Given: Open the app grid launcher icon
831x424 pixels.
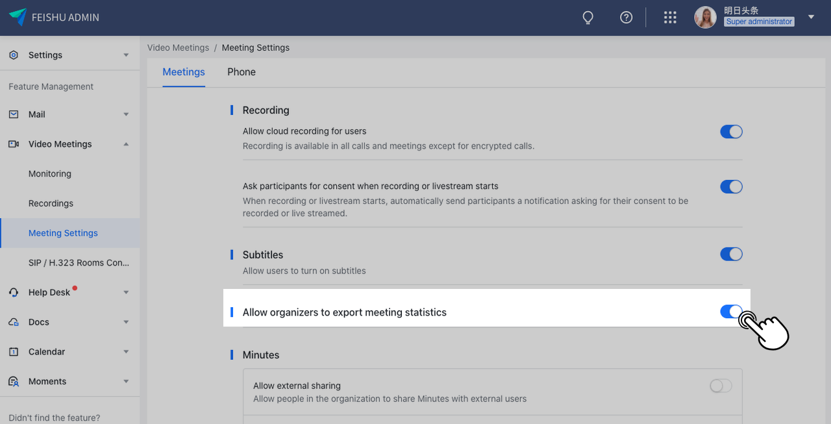Looking at the screenshot, I should tap(671, 18).
